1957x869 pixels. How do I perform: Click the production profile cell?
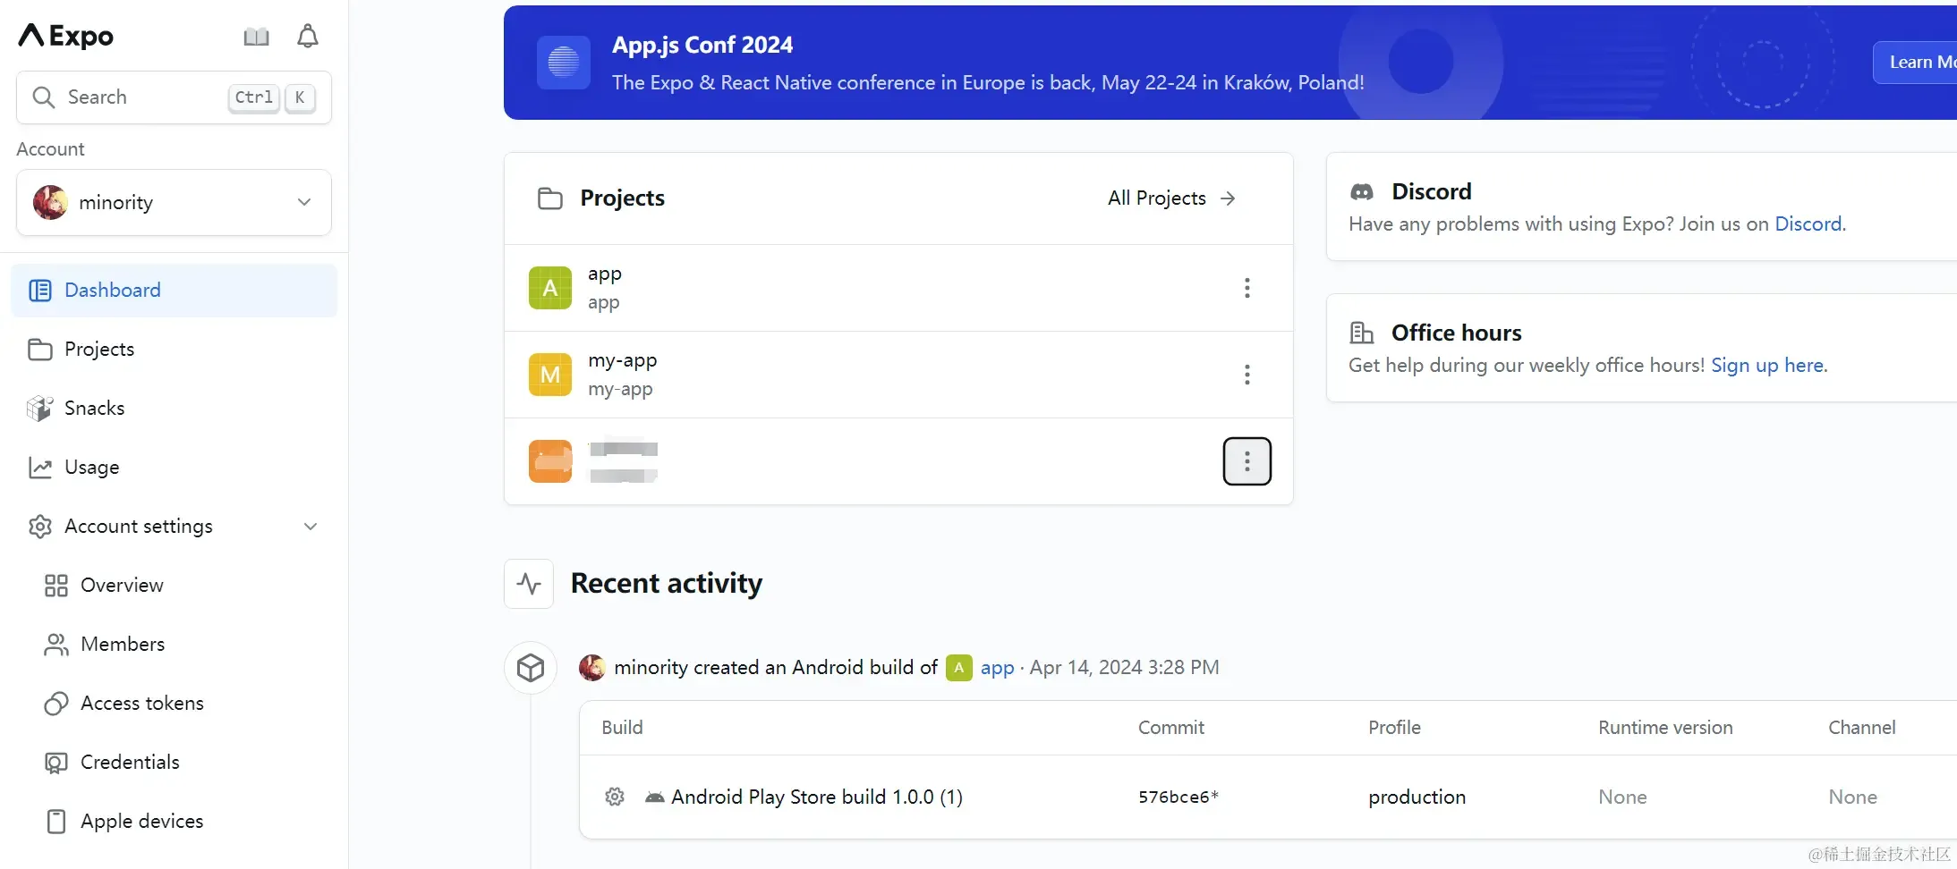tap(1417, 797)
